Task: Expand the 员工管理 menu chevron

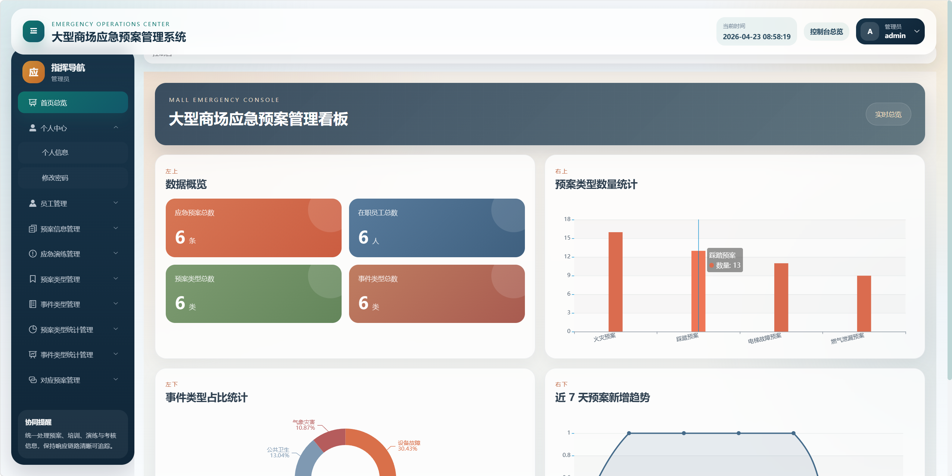Action: (116, 203)
